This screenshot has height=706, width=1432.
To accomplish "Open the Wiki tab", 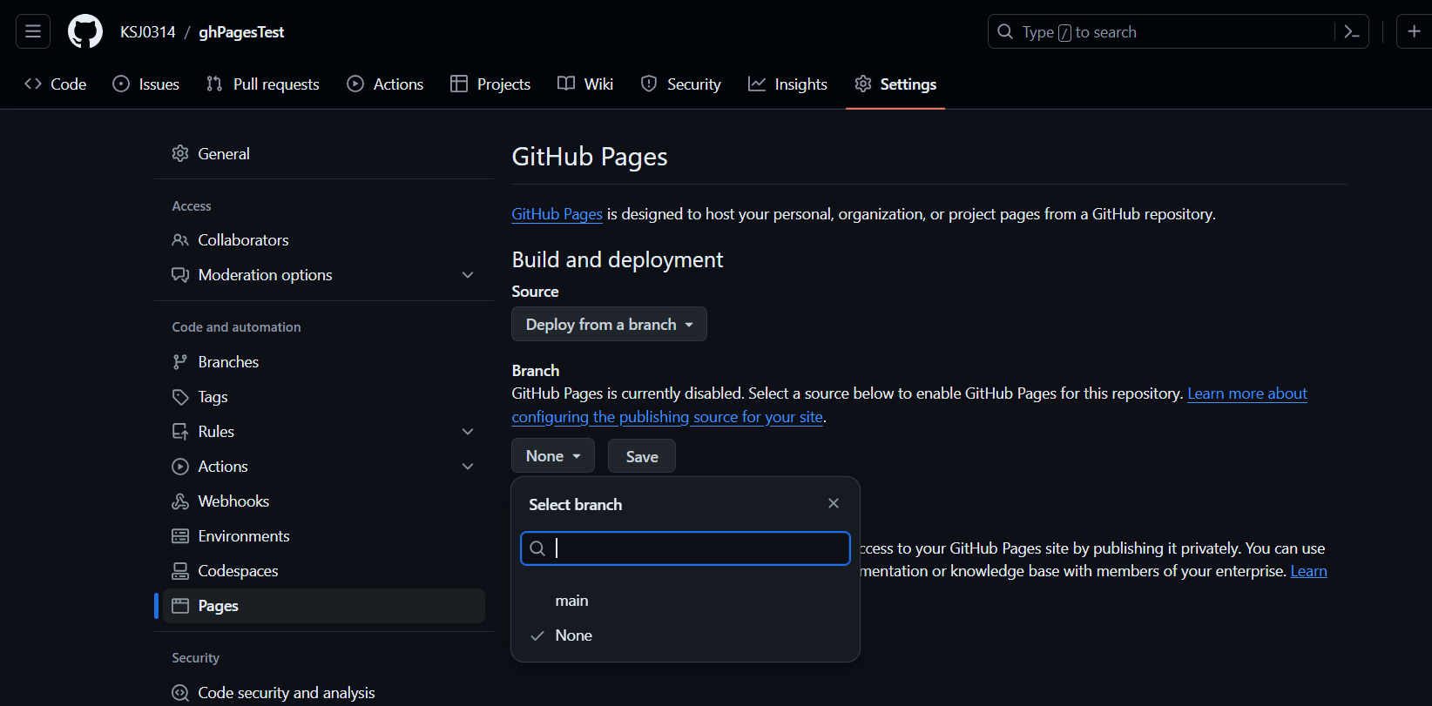I will pos(585,84).
